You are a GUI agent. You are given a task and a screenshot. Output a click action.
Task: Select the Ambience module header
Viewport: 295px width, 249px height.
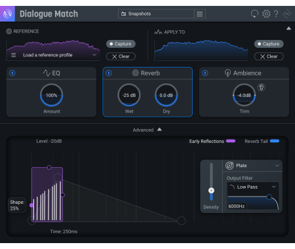pos(244,73)
